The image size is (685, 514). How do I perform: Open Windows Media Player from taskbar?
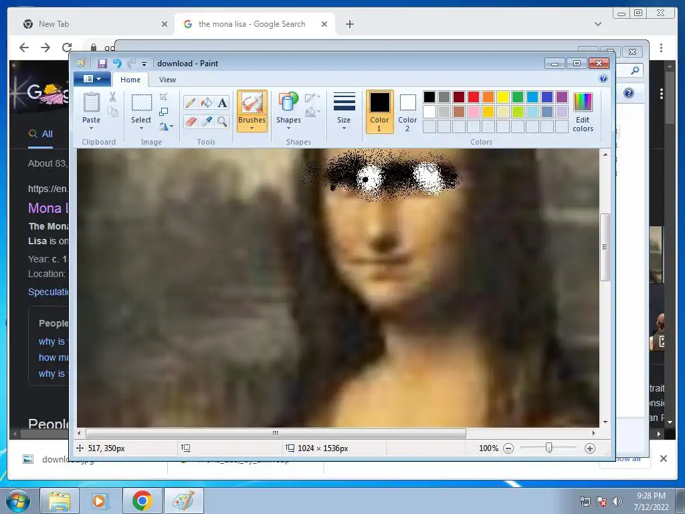coord(100,501)
